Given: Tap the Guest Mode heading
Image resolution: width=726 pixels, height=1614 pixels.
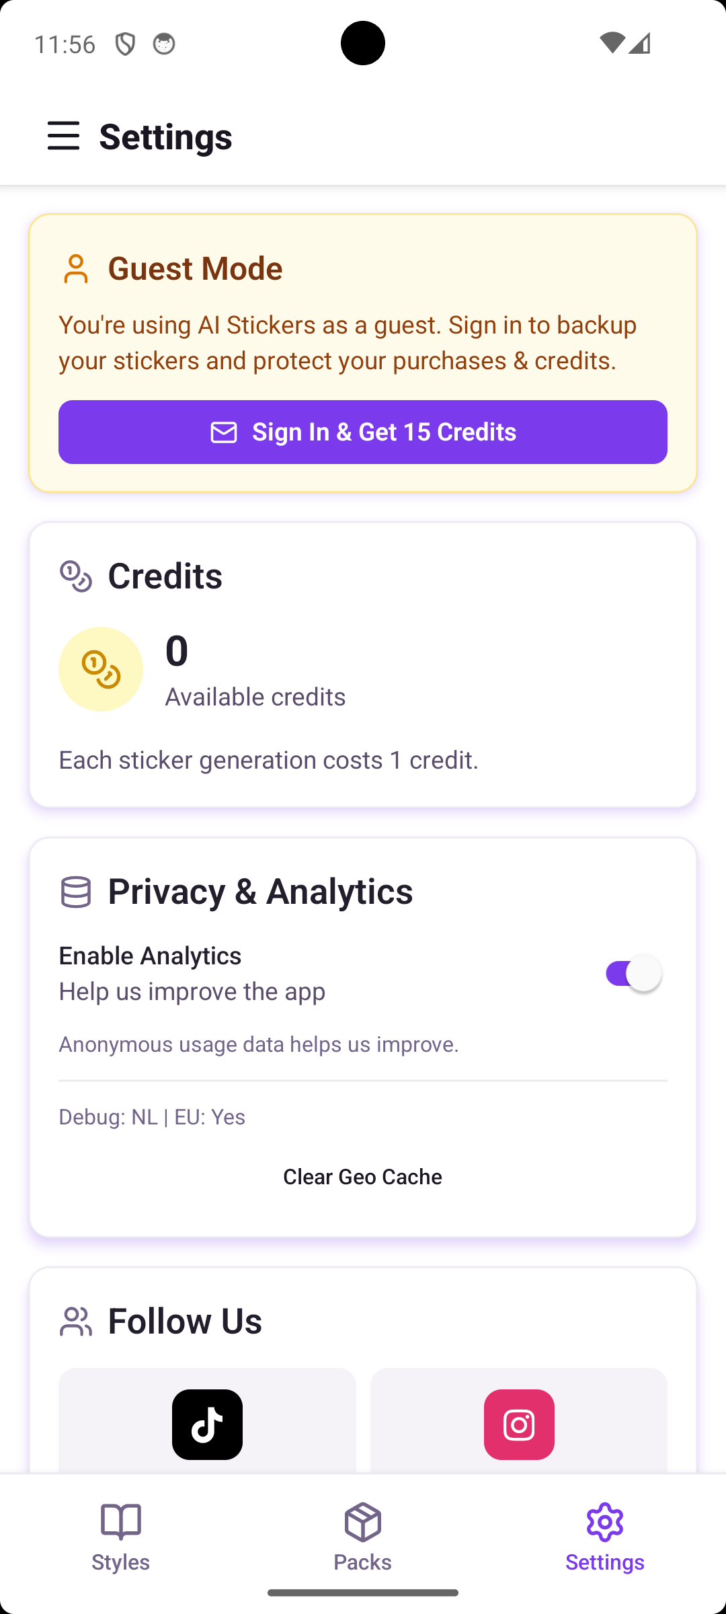Looking at the screenshot, I should (x=195, y=268).
